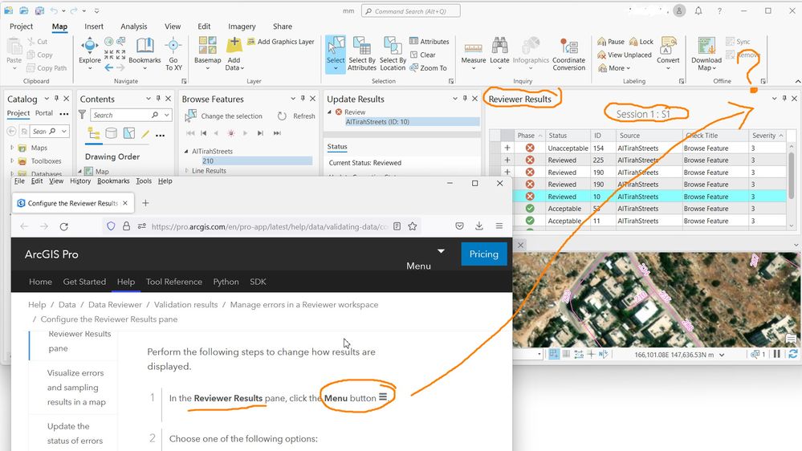Select the 210 feature row
802x451 pixels.
pyautogui.click(x=257, y=160)
